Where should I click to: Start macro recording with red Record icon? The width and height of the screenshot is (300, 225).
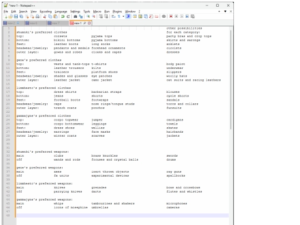(x=171, y=17)
